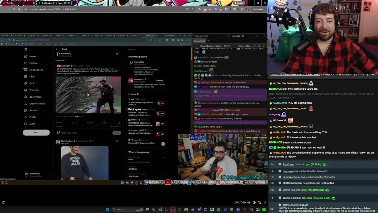The width and height of the screenshot is (378, 213).
Task: Select the 'Bestfriend on X' browser tab
Action: click(x=53, y=3)
